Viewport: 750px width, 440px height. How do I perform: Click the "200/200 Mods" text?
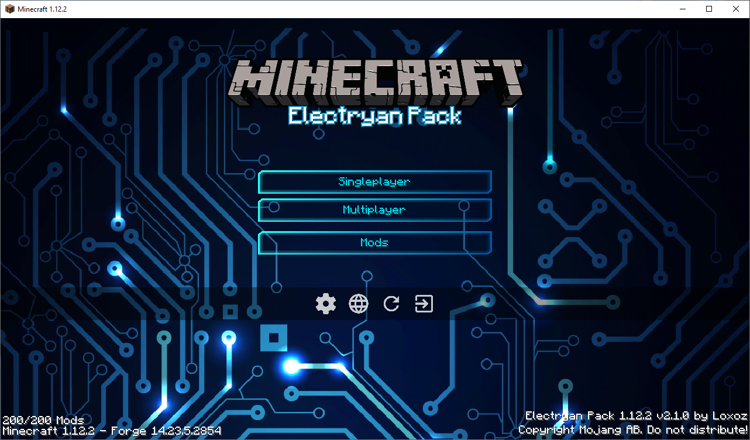(x=43, y=420)
